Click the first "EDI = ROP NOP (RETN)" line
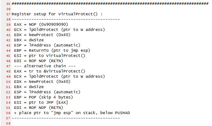This screenshot has width=212, height=126. pos(38,61)
